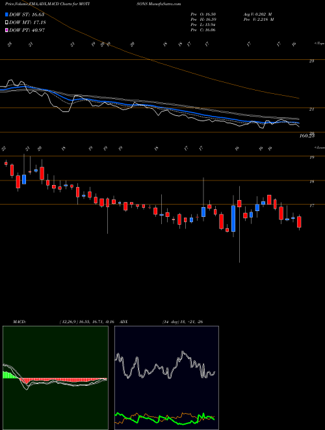Click the 18 candlestick axis label
This screenshot has width=325, height=430.
[311, 182]
